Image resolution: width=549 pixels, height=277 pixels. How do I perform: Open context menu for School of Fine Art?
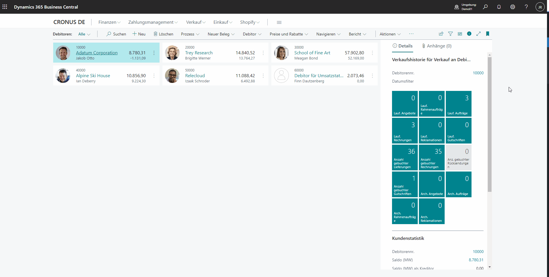click(x=372, y=53)
